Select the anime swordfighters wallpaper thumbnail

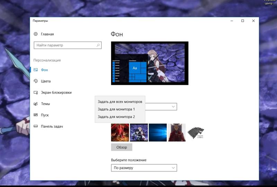coord(139,132)
